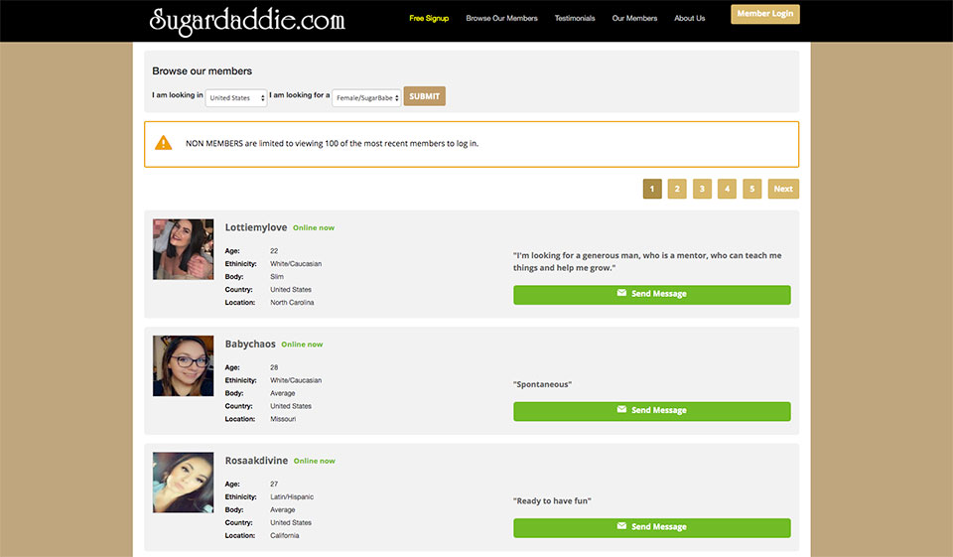This screenshot has width=953, height=557.
Task: Open the Testimonials page
Action: coord(575,19)
